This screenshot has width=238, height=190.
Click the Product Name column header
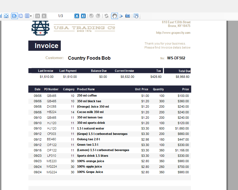coord(86,89)
